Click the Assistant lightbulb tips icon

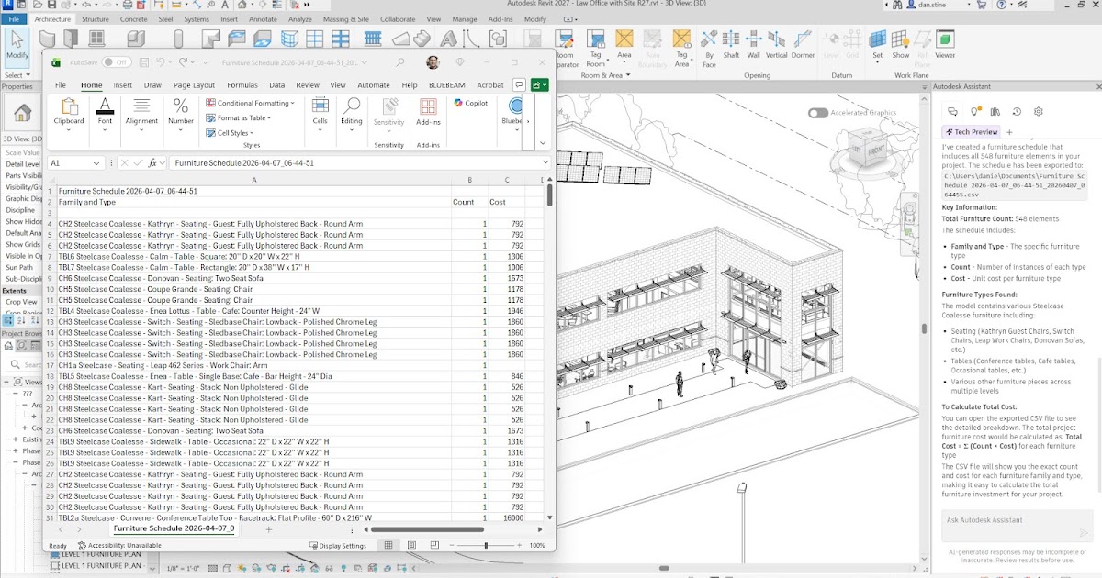975,111
